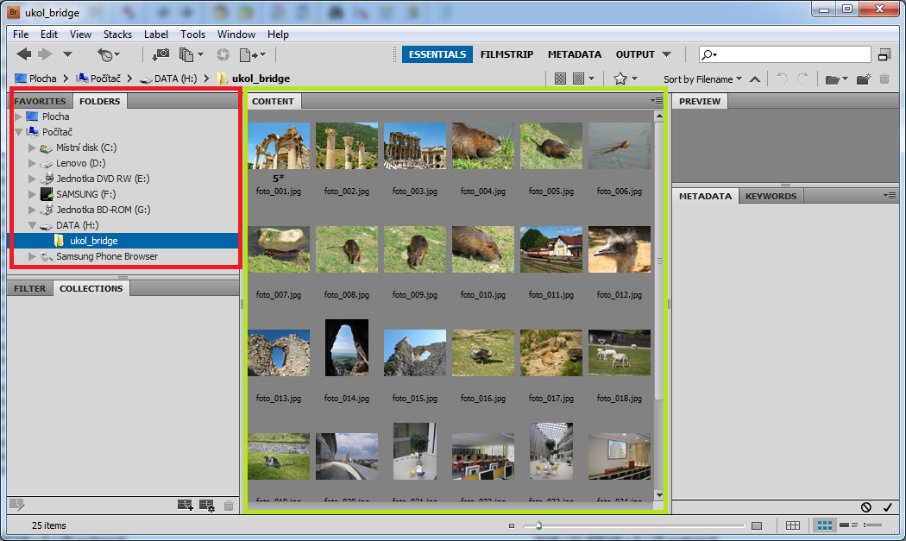Viewport: 906px width, 541px height.
Task: Switch to the Keywords tab
Action: pyautogui.click(x=771, y=196)
